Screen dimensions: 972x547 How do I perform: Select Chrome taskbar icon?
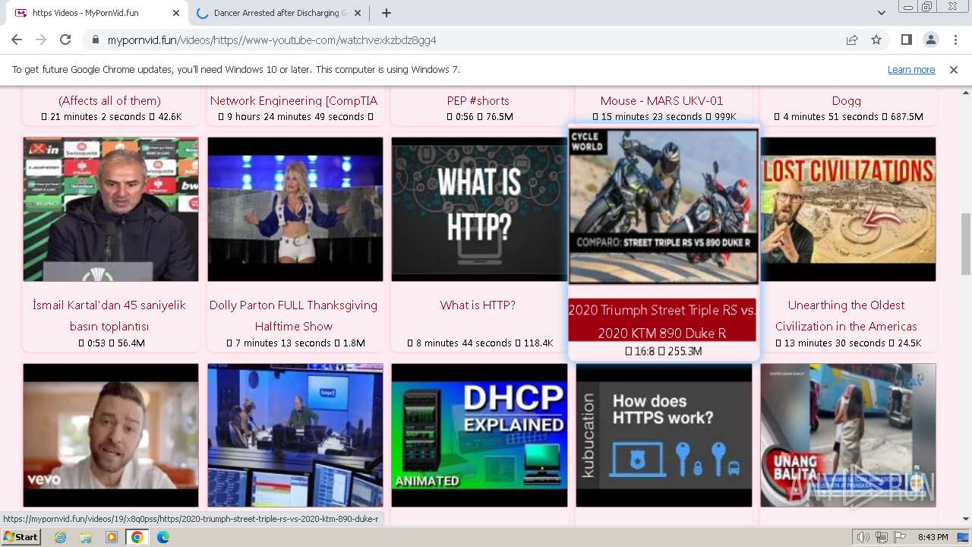pyautogui.click(x=137, y=537)
